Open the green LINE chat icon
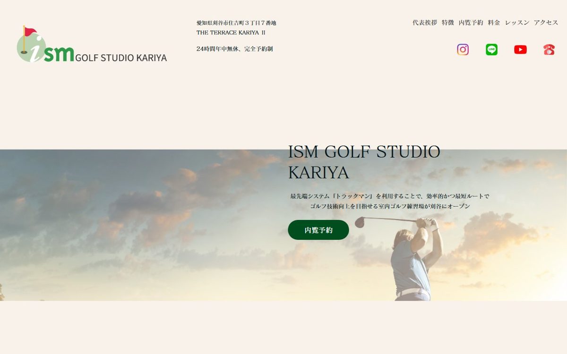This screenshot has width=567, height=354. pos(491,50)
